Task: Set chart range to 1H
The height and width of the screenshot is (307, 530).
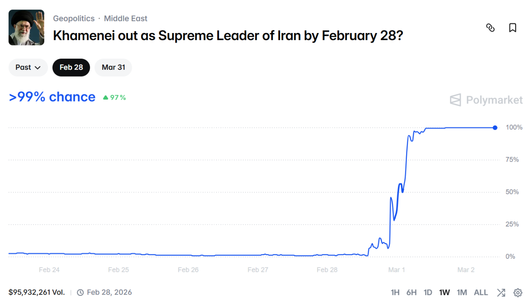Action: (x=395, y=293)
